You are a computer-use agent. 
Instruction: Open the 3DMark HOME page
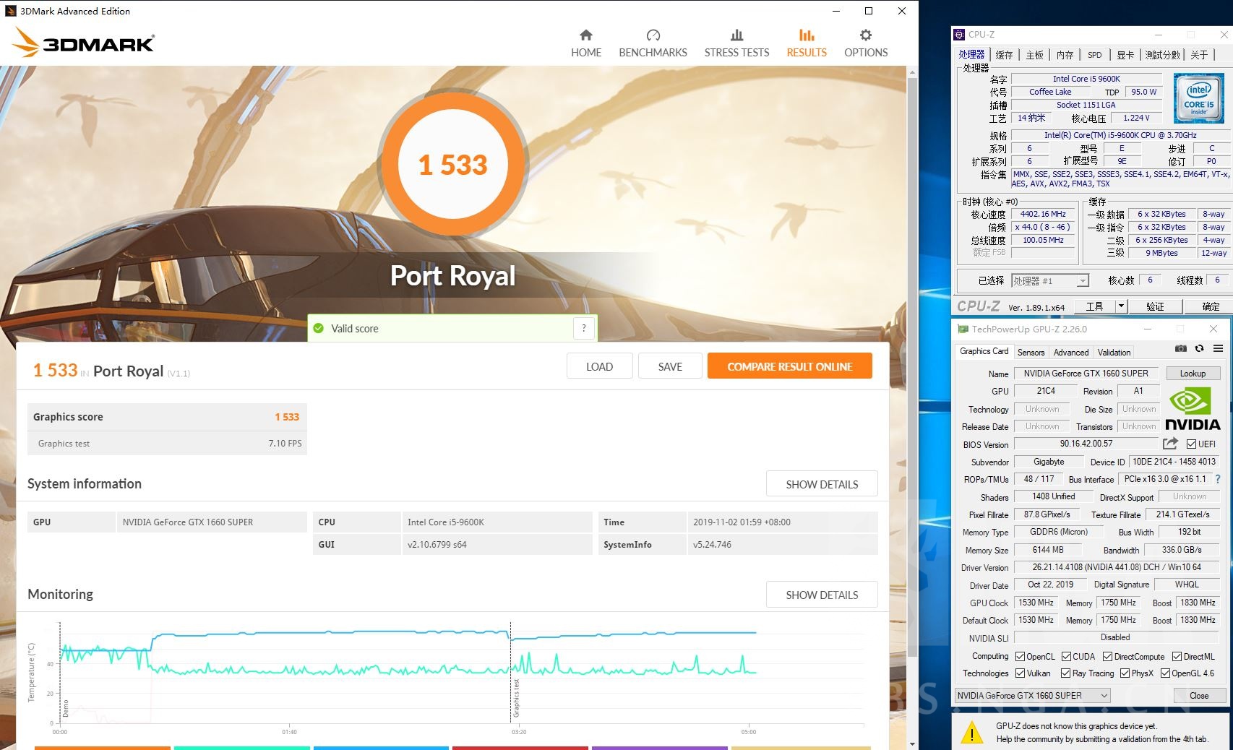click(x=585, y=43)
